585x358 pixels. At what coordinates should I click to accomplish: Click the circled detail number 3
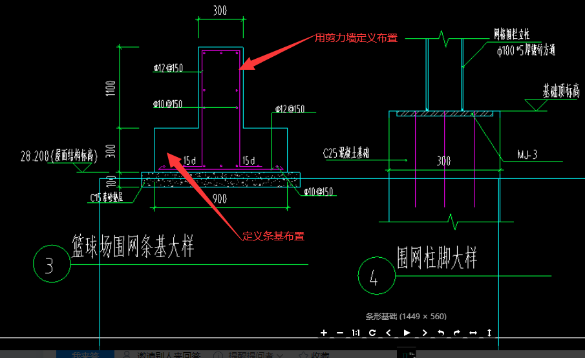(x=52, y=264)
